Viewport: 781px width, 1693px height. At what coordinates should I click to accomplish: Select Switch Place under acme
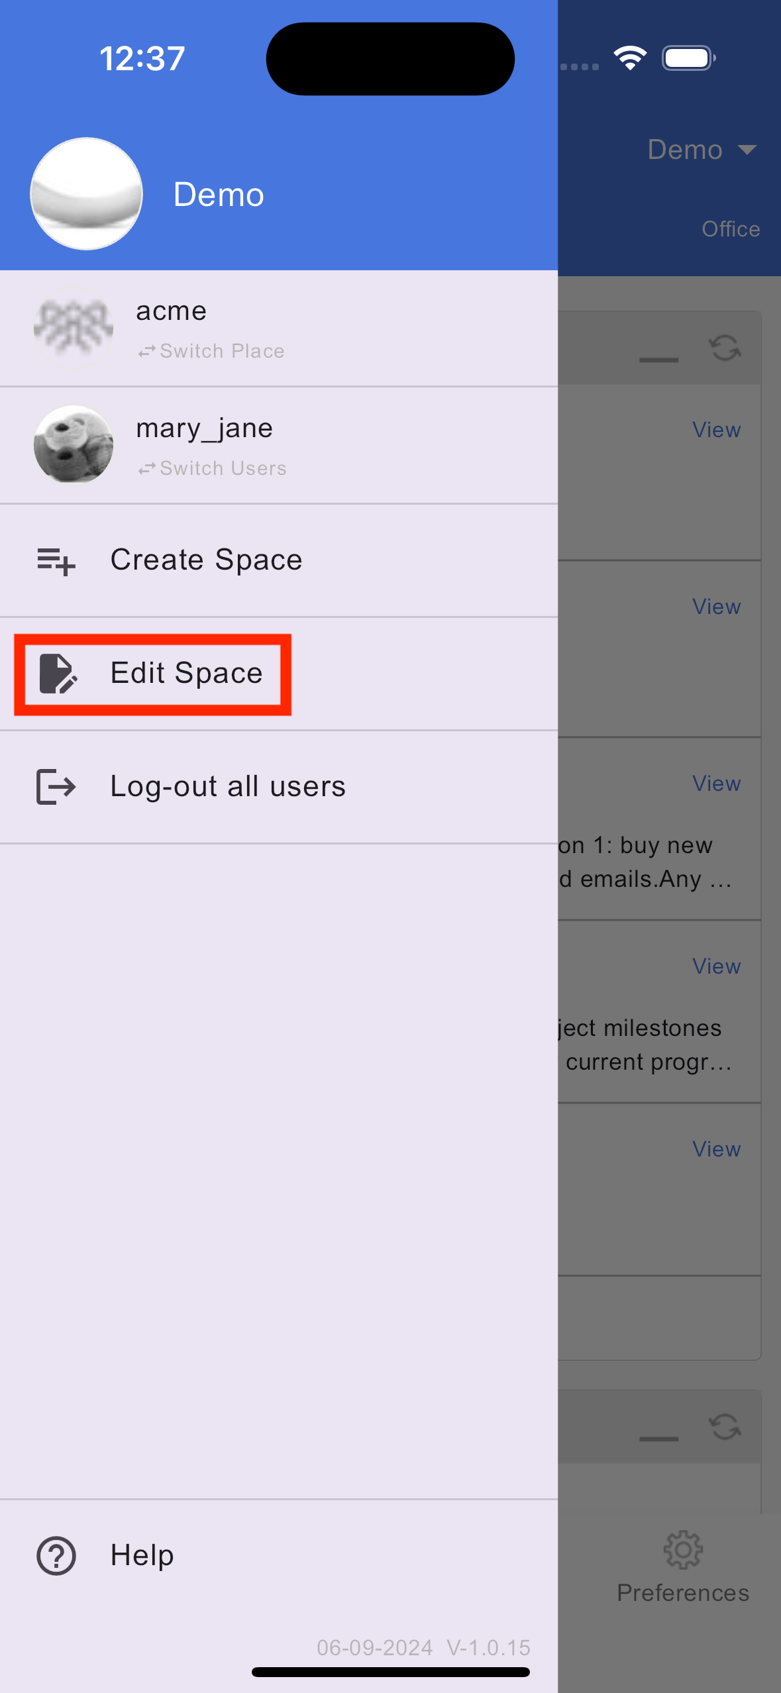[x=211, y=351]
